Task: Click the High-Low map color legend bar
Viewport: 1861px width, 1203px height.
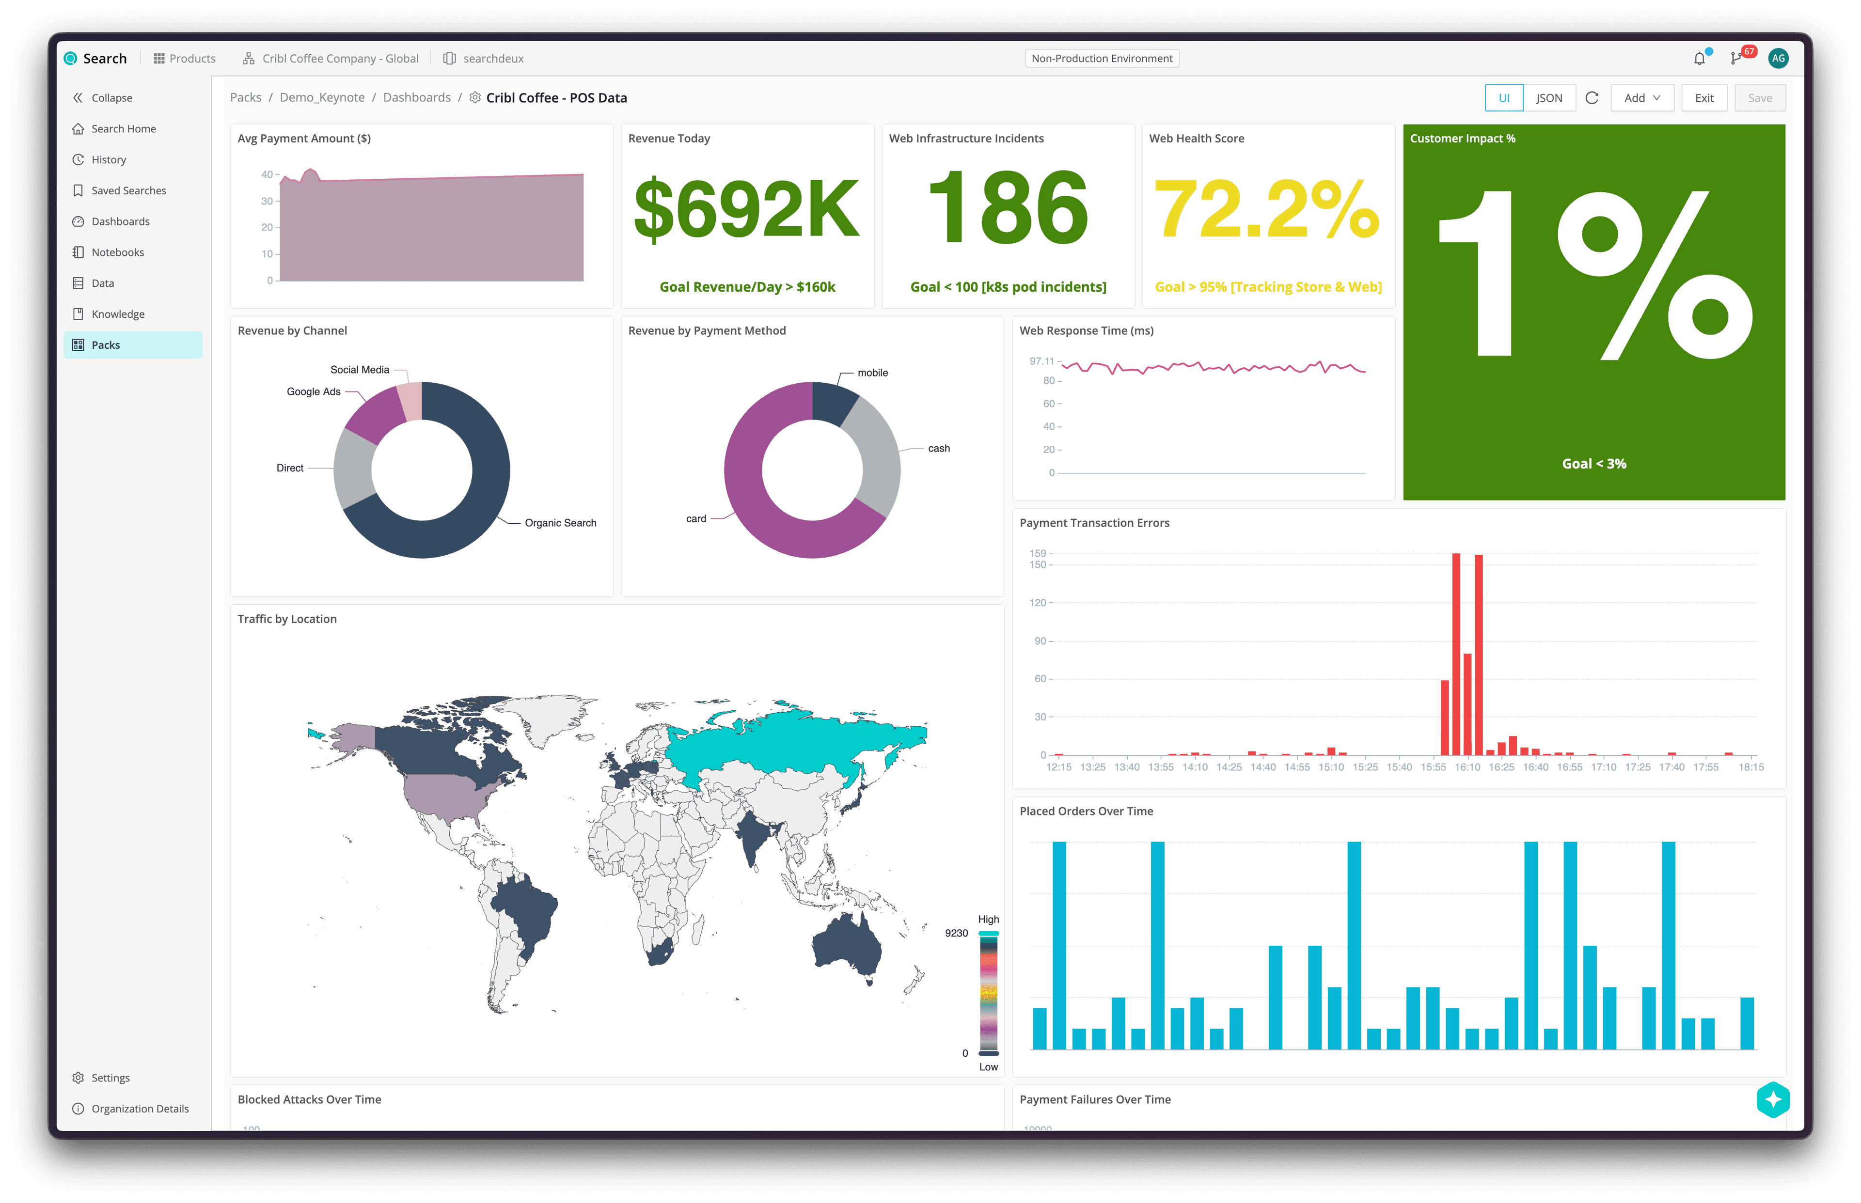Action: click(988, 993)
